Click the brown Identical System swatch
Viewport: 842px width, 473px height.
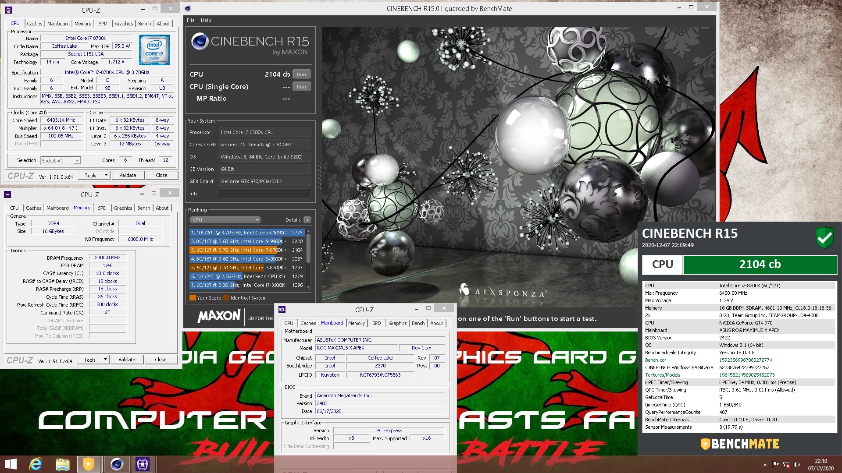click(x=226, y=298)
